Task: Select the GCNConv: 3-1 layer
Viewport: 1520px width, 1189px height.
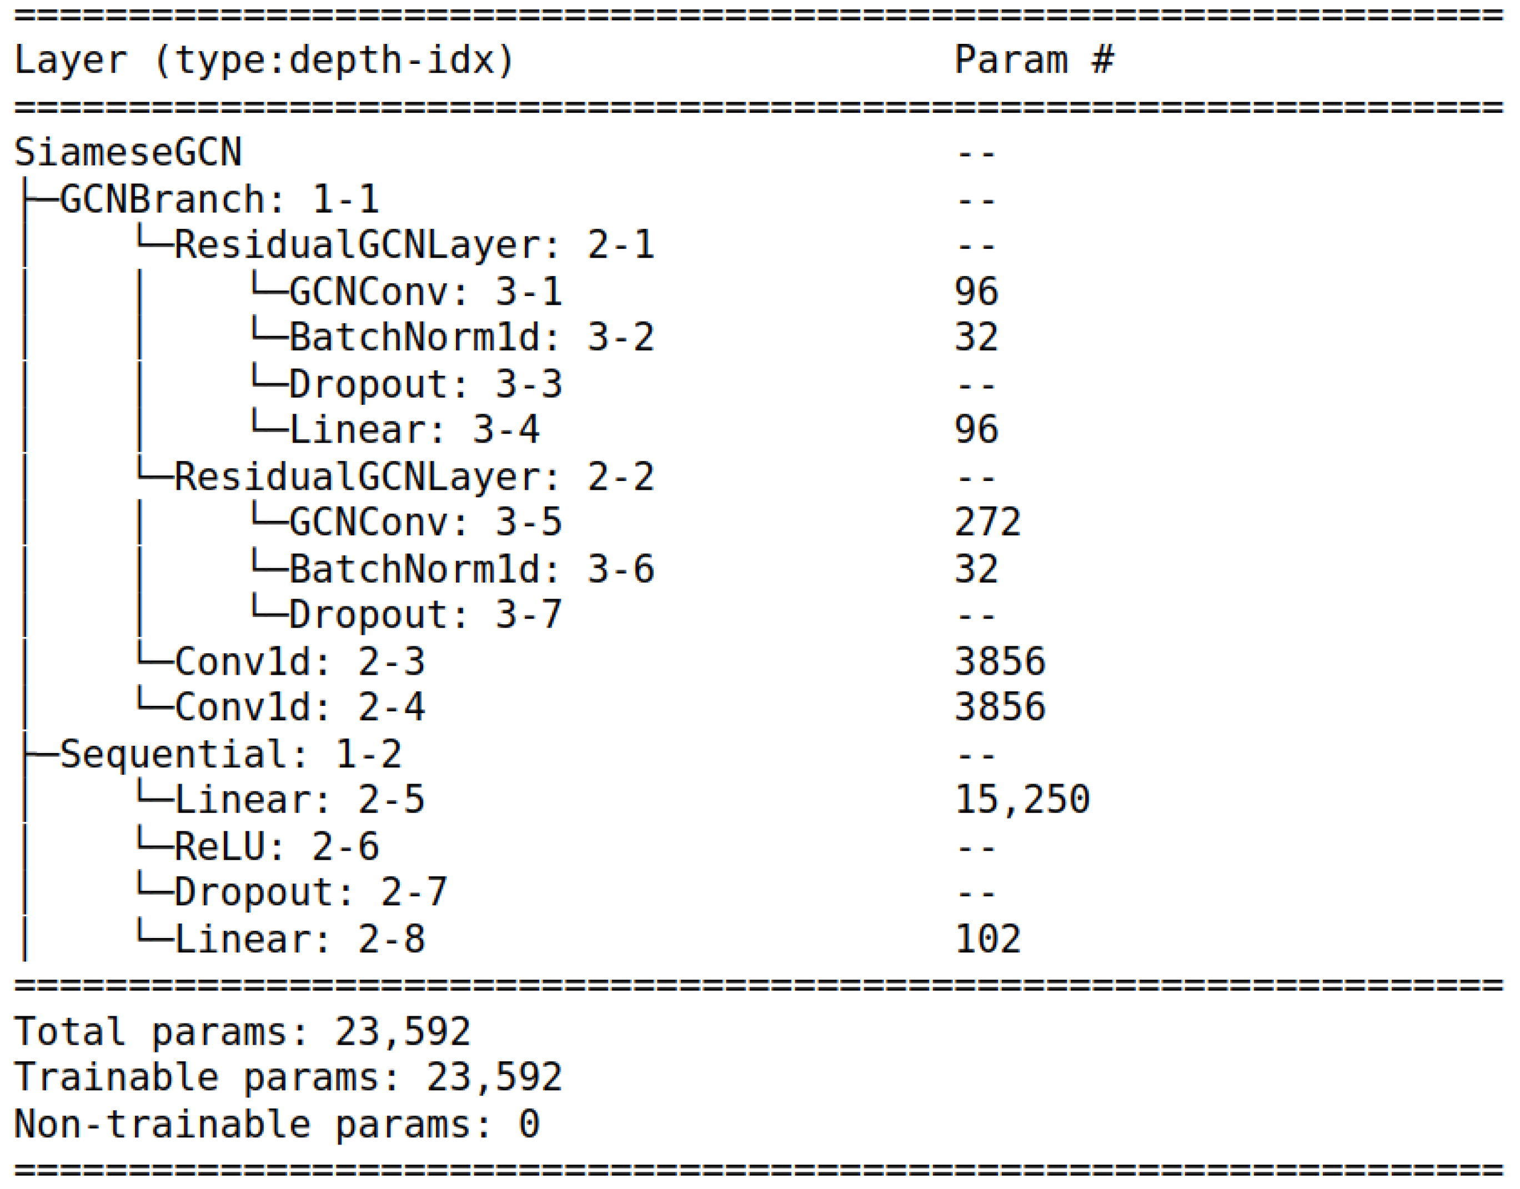Action: point(425,292)
